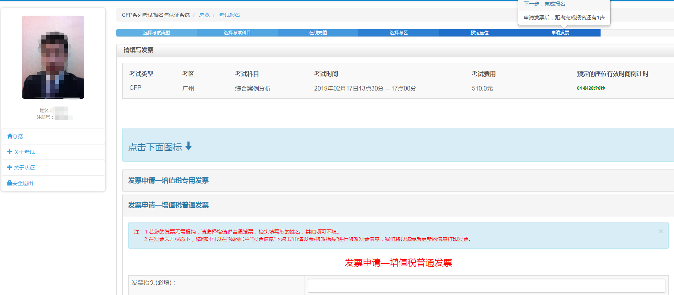The width and height of the screenshot is (674, 295).
Task: Go to 总览 in the breadcrumb
Action: pos(204,15)
